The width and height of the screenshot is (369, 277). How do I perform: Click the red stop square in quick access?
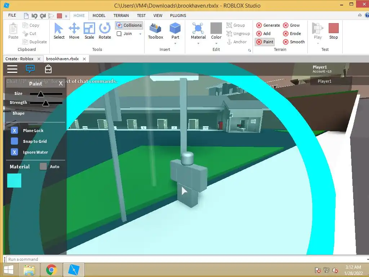tap(59, 16)
